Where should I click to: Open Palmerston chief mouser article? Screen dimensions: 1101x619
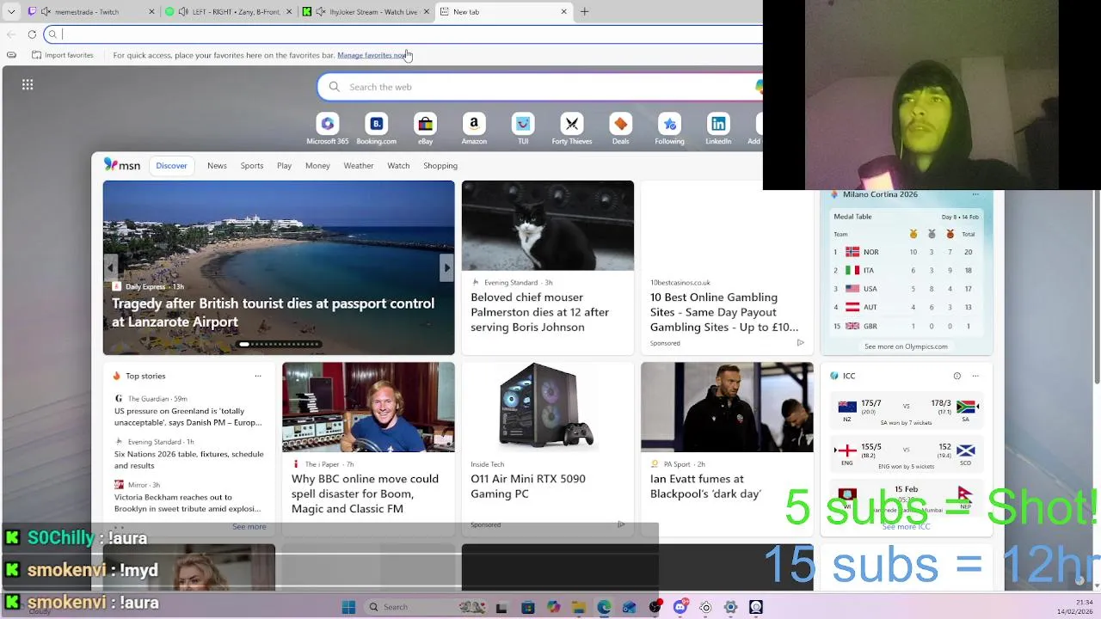(540, 312)
